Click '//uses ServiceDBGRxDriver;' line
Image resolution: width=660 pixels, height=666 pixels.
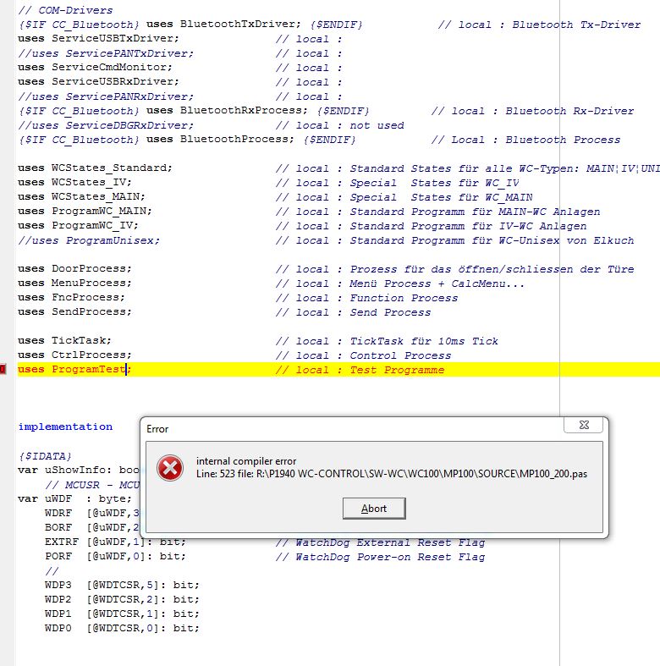(x=105, y=126)
